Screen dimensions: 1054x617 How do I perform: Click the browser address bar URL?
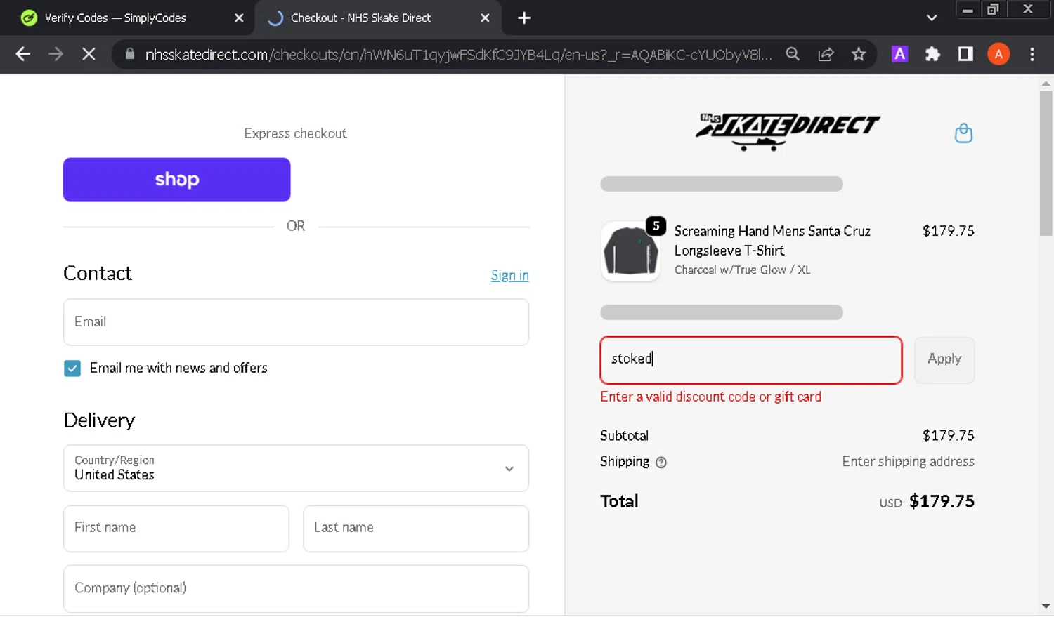[x=458, y=54]
